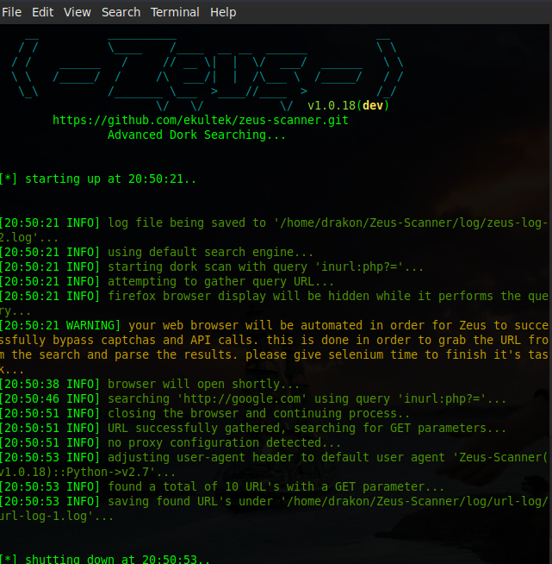552x564 pixels.
Task: Open the File menu
Action: [x=12, y=12]
